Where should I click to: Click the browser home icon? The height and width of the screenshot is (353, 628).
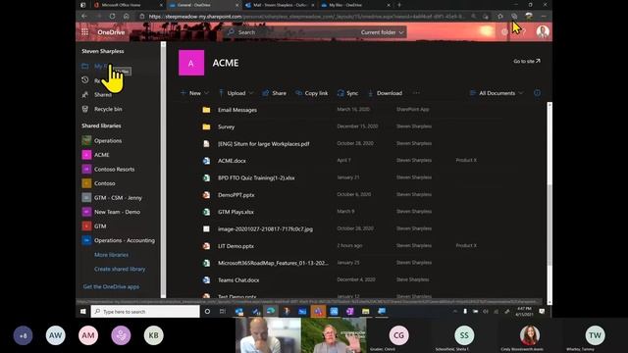[127, 16]
